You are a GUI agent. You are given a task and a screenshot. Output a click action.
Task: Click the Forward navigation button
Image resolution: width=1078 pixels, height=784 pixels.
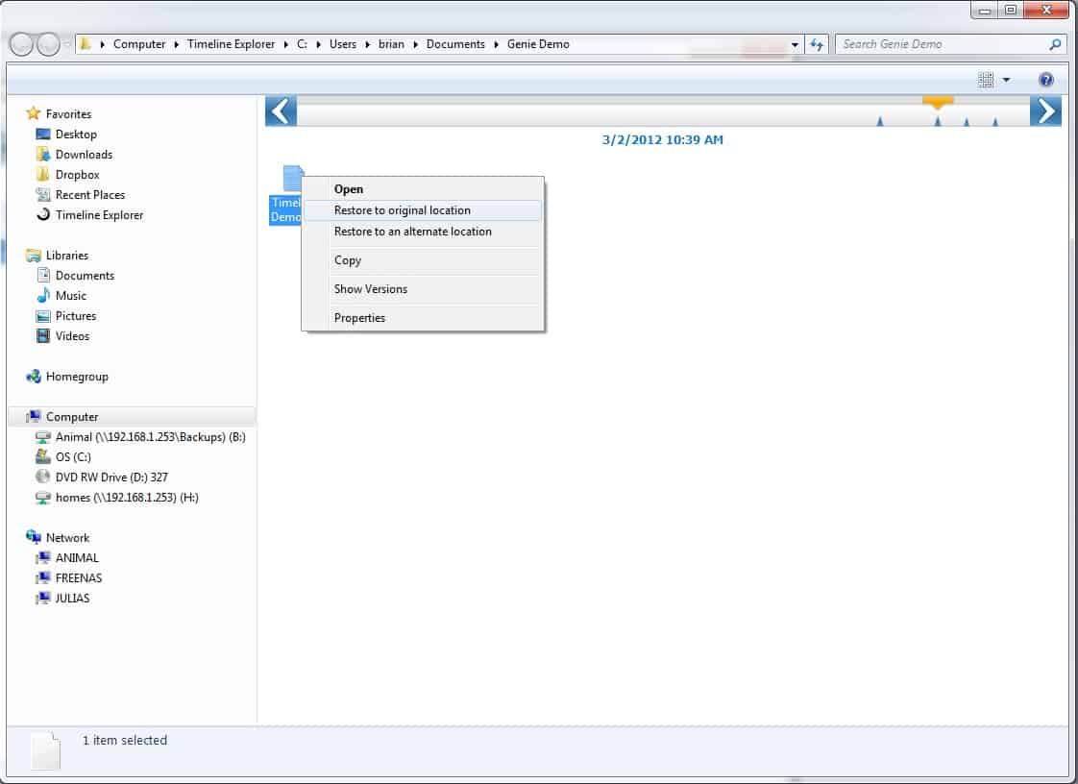click(x=48, y=44)
